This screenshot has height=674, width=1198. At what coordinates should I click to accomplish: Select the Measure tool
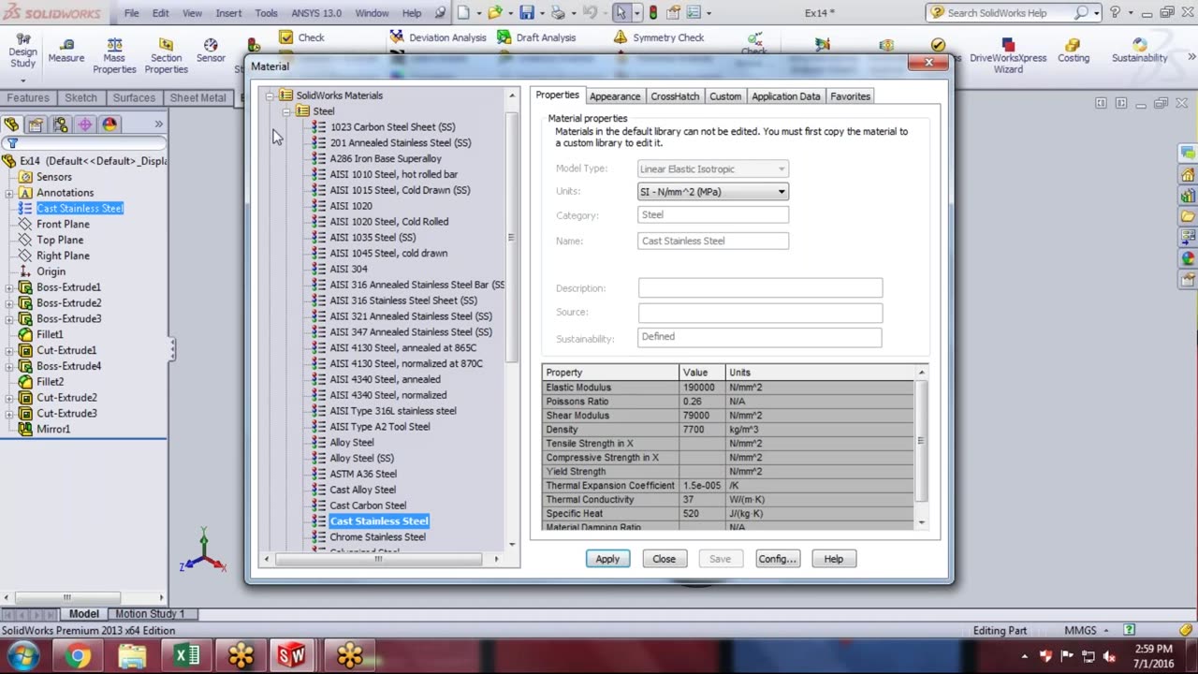click(66, 51)
